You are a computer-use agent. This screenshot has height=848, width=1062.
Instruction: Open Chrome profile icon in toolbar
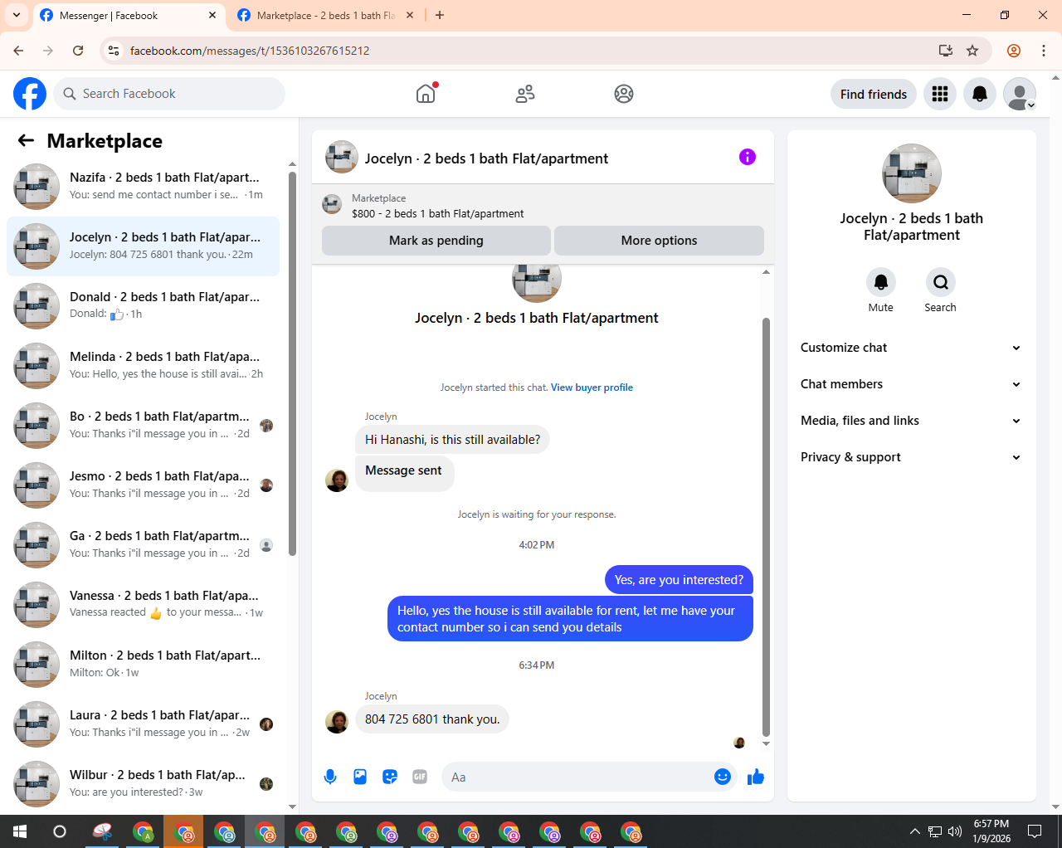pyautogui.click(x=1014, y=51)
